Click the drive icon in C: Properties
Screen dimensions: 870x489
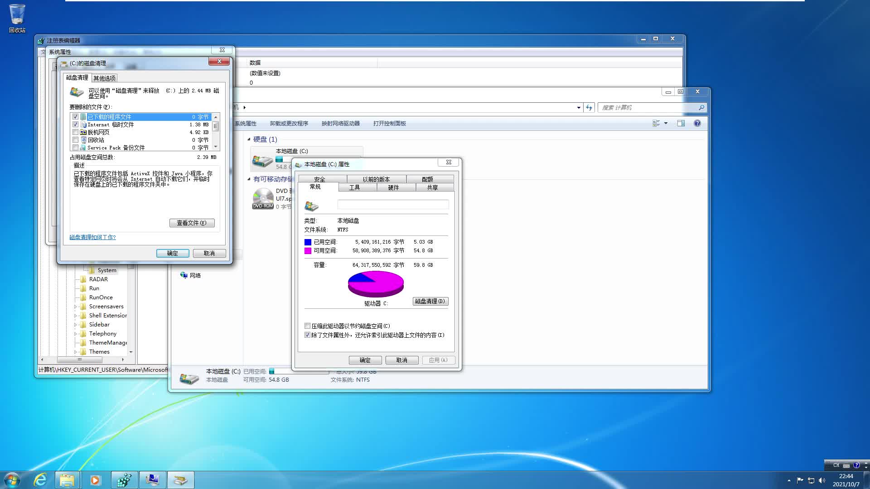[312, 206]
